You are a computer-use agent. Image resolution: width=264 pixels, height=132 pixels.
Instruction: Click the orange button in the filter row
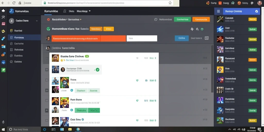(x=201, y=19)
